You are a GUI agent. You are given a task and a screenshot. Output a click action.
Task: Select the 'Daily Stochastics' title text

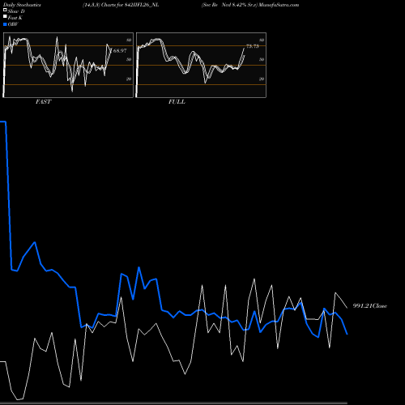click(x=22, y=5)
